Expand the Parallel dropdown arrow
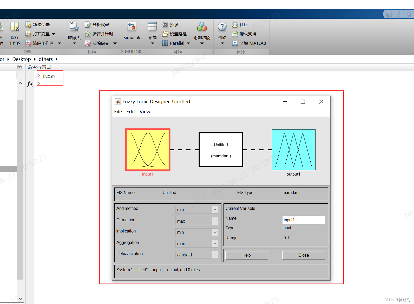Image resolution: width=414 pixels, height=304 pixels. click(x=188, y=43)
